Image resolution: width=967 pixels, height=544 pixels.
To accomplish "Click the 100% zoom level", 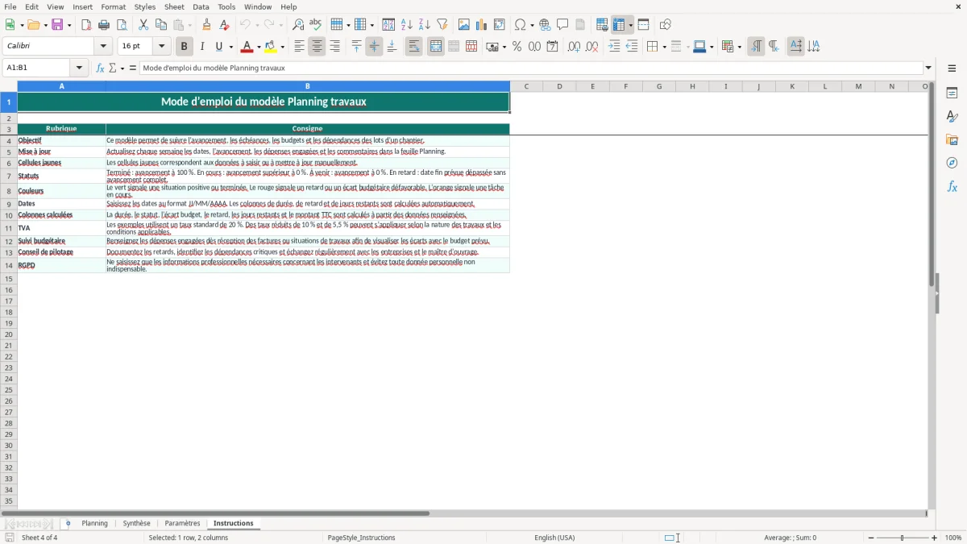I will (953, 538).
